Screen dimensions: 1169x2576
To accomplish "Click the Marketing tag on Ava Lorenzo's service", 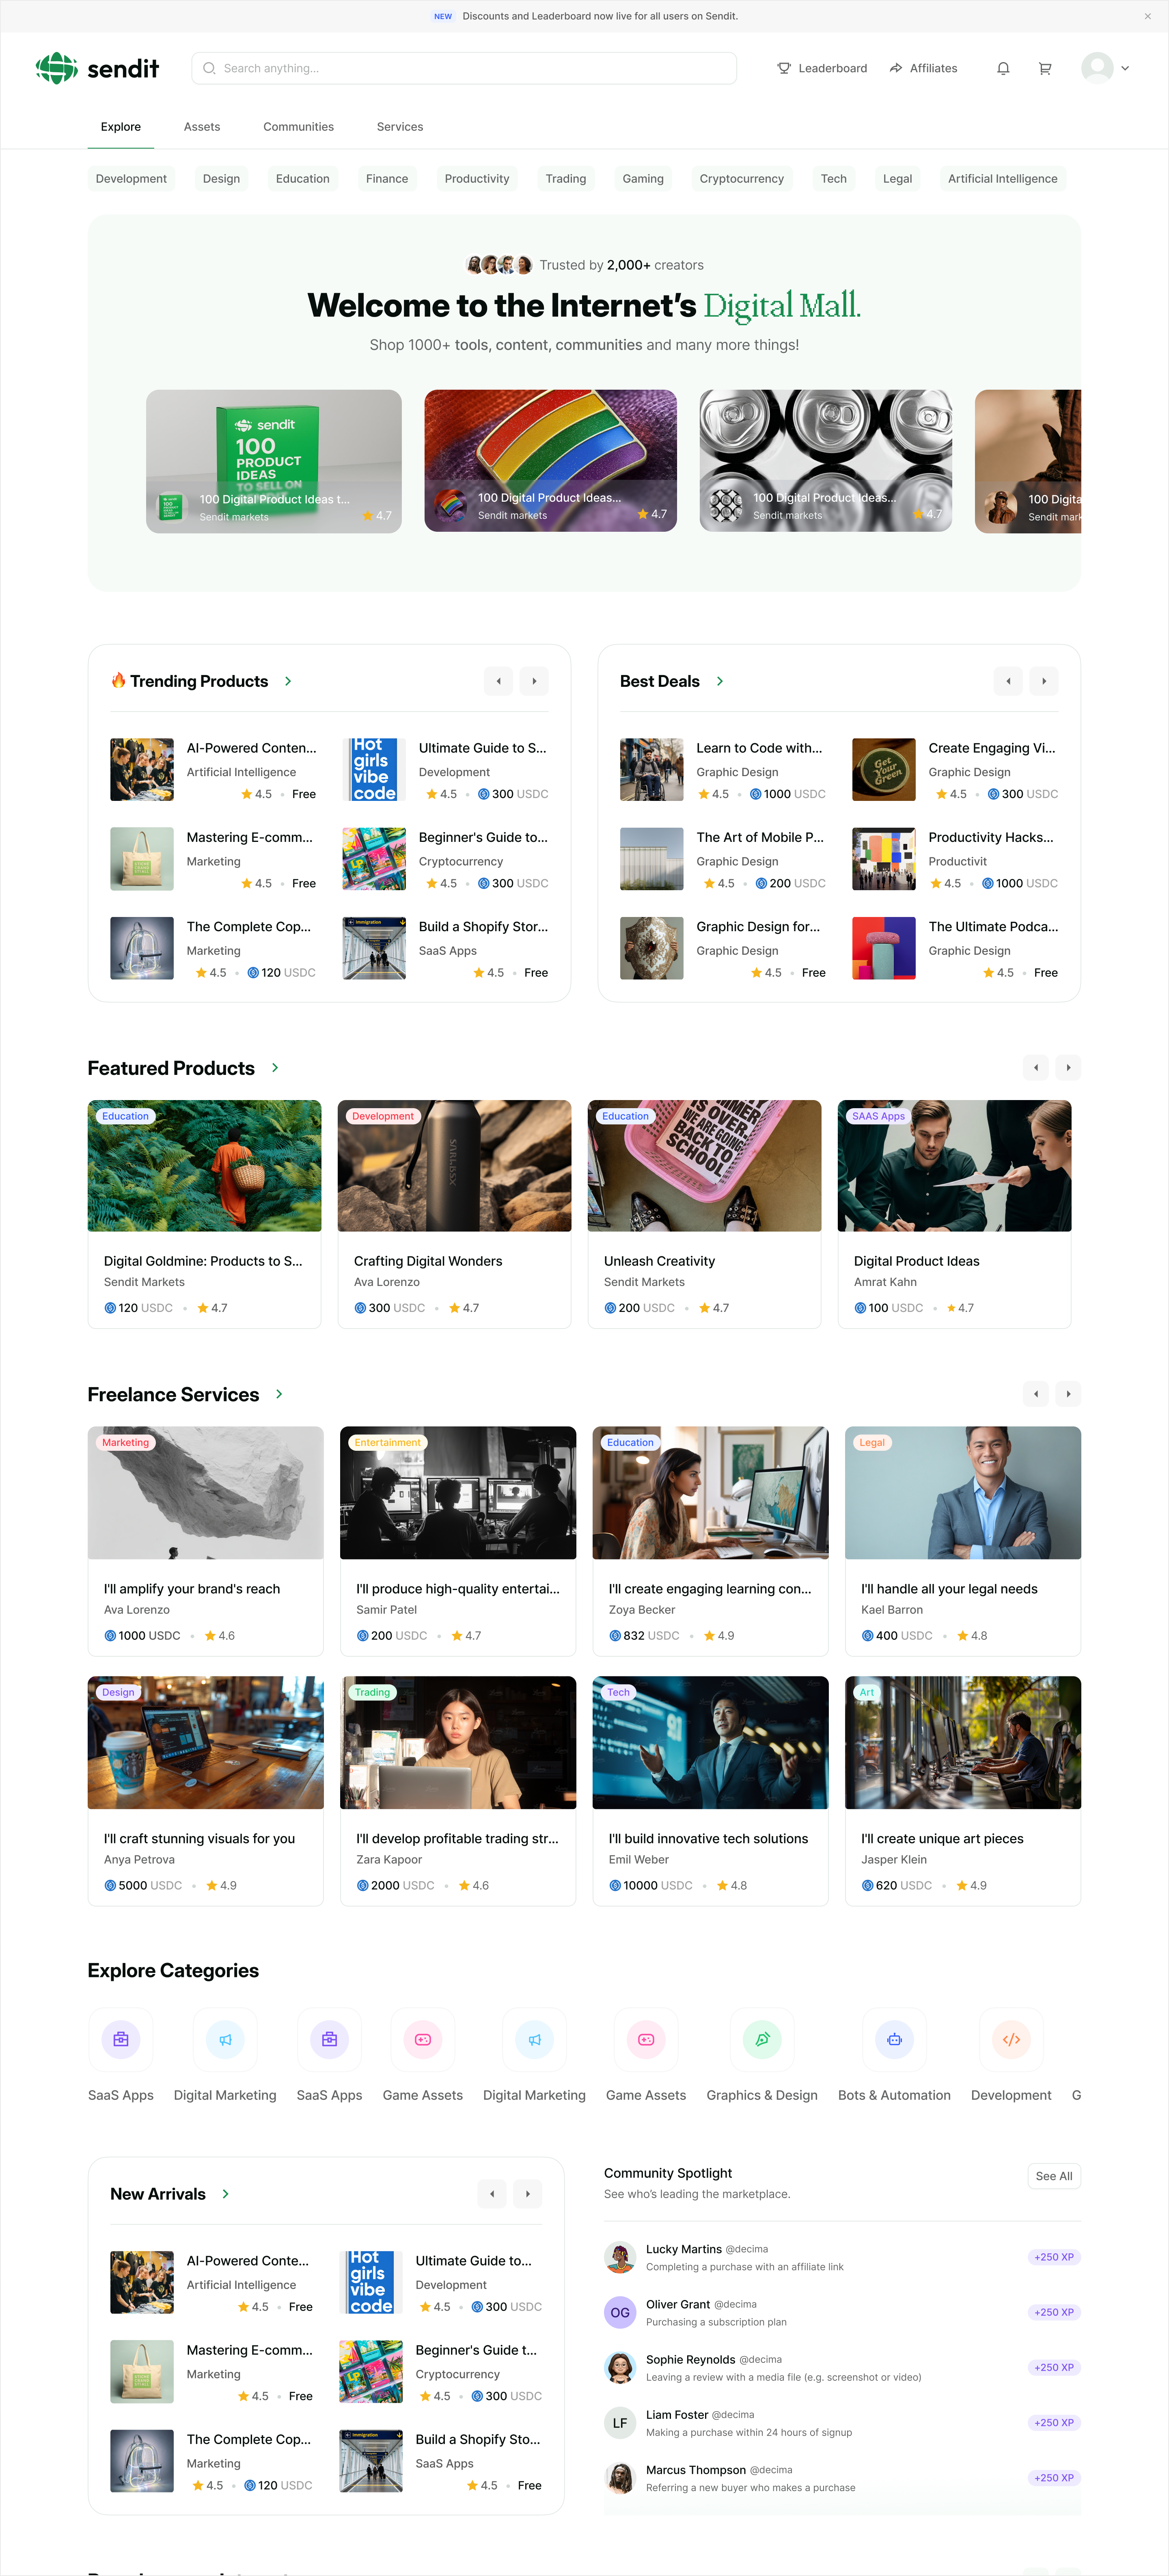I will 126,1443.
